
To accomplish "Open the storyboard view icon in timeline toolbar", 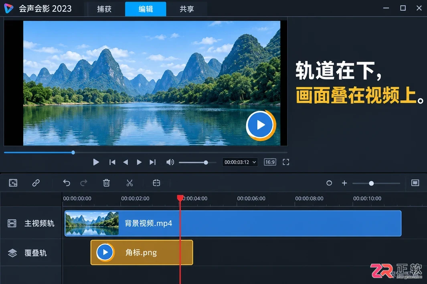I will click(13, 183).
